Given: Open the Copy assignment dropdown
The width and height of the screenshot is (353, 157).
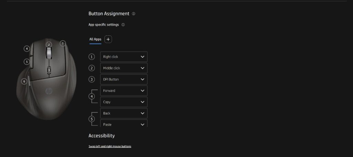Looking at the screenshot, I should click(x=124, y=102).
